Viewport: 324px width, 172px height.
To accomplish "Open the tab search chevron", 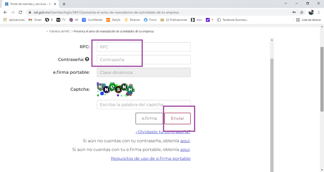I will tap(286, 3).
